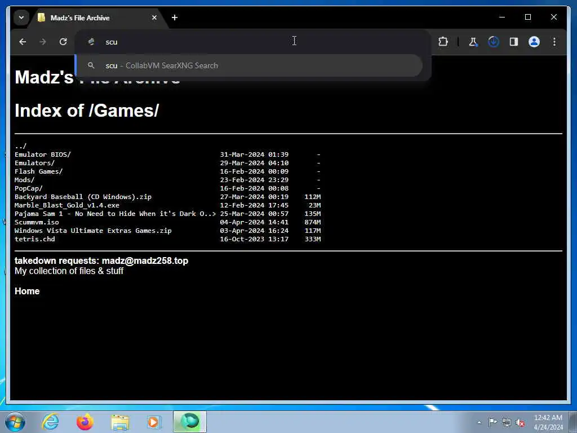Open Windows Explorer folder taskbar icon
This screenshot has width=577, height=433.
click(x=120, y=422)
